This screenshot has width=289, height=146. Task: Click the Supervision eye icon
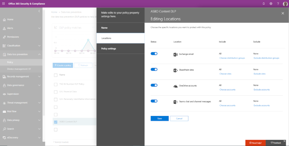4,94
